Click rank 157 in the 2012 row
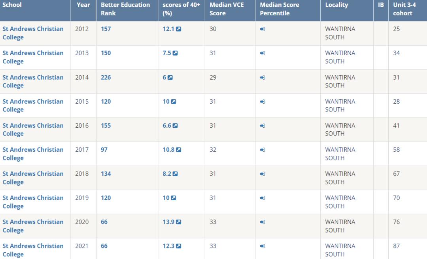This screenshot has height=259, width=427. (x=106, y=29)
